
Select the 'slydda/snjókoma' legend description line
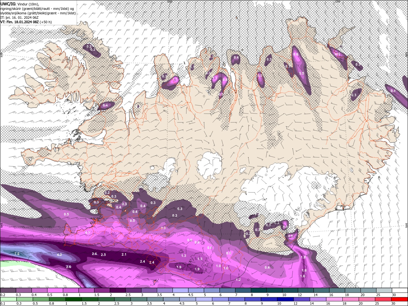pyautogui.click(x=38, y=13)
